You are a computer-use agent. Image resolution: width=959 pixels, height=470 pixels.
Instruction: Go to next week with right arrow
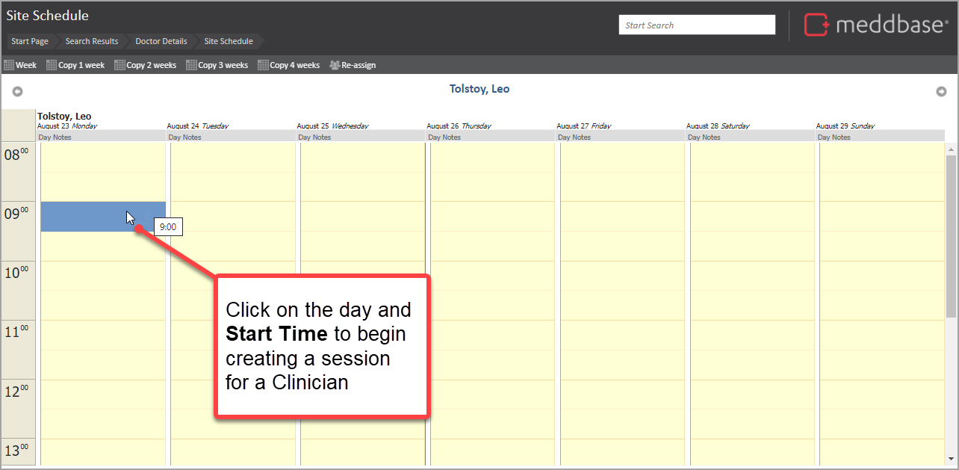click(x=941, y=91)
